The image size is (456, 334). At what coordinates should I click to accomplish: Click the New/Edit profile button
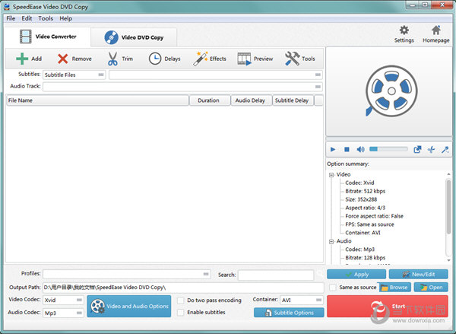pyautogui.click(x=419, y=275)
